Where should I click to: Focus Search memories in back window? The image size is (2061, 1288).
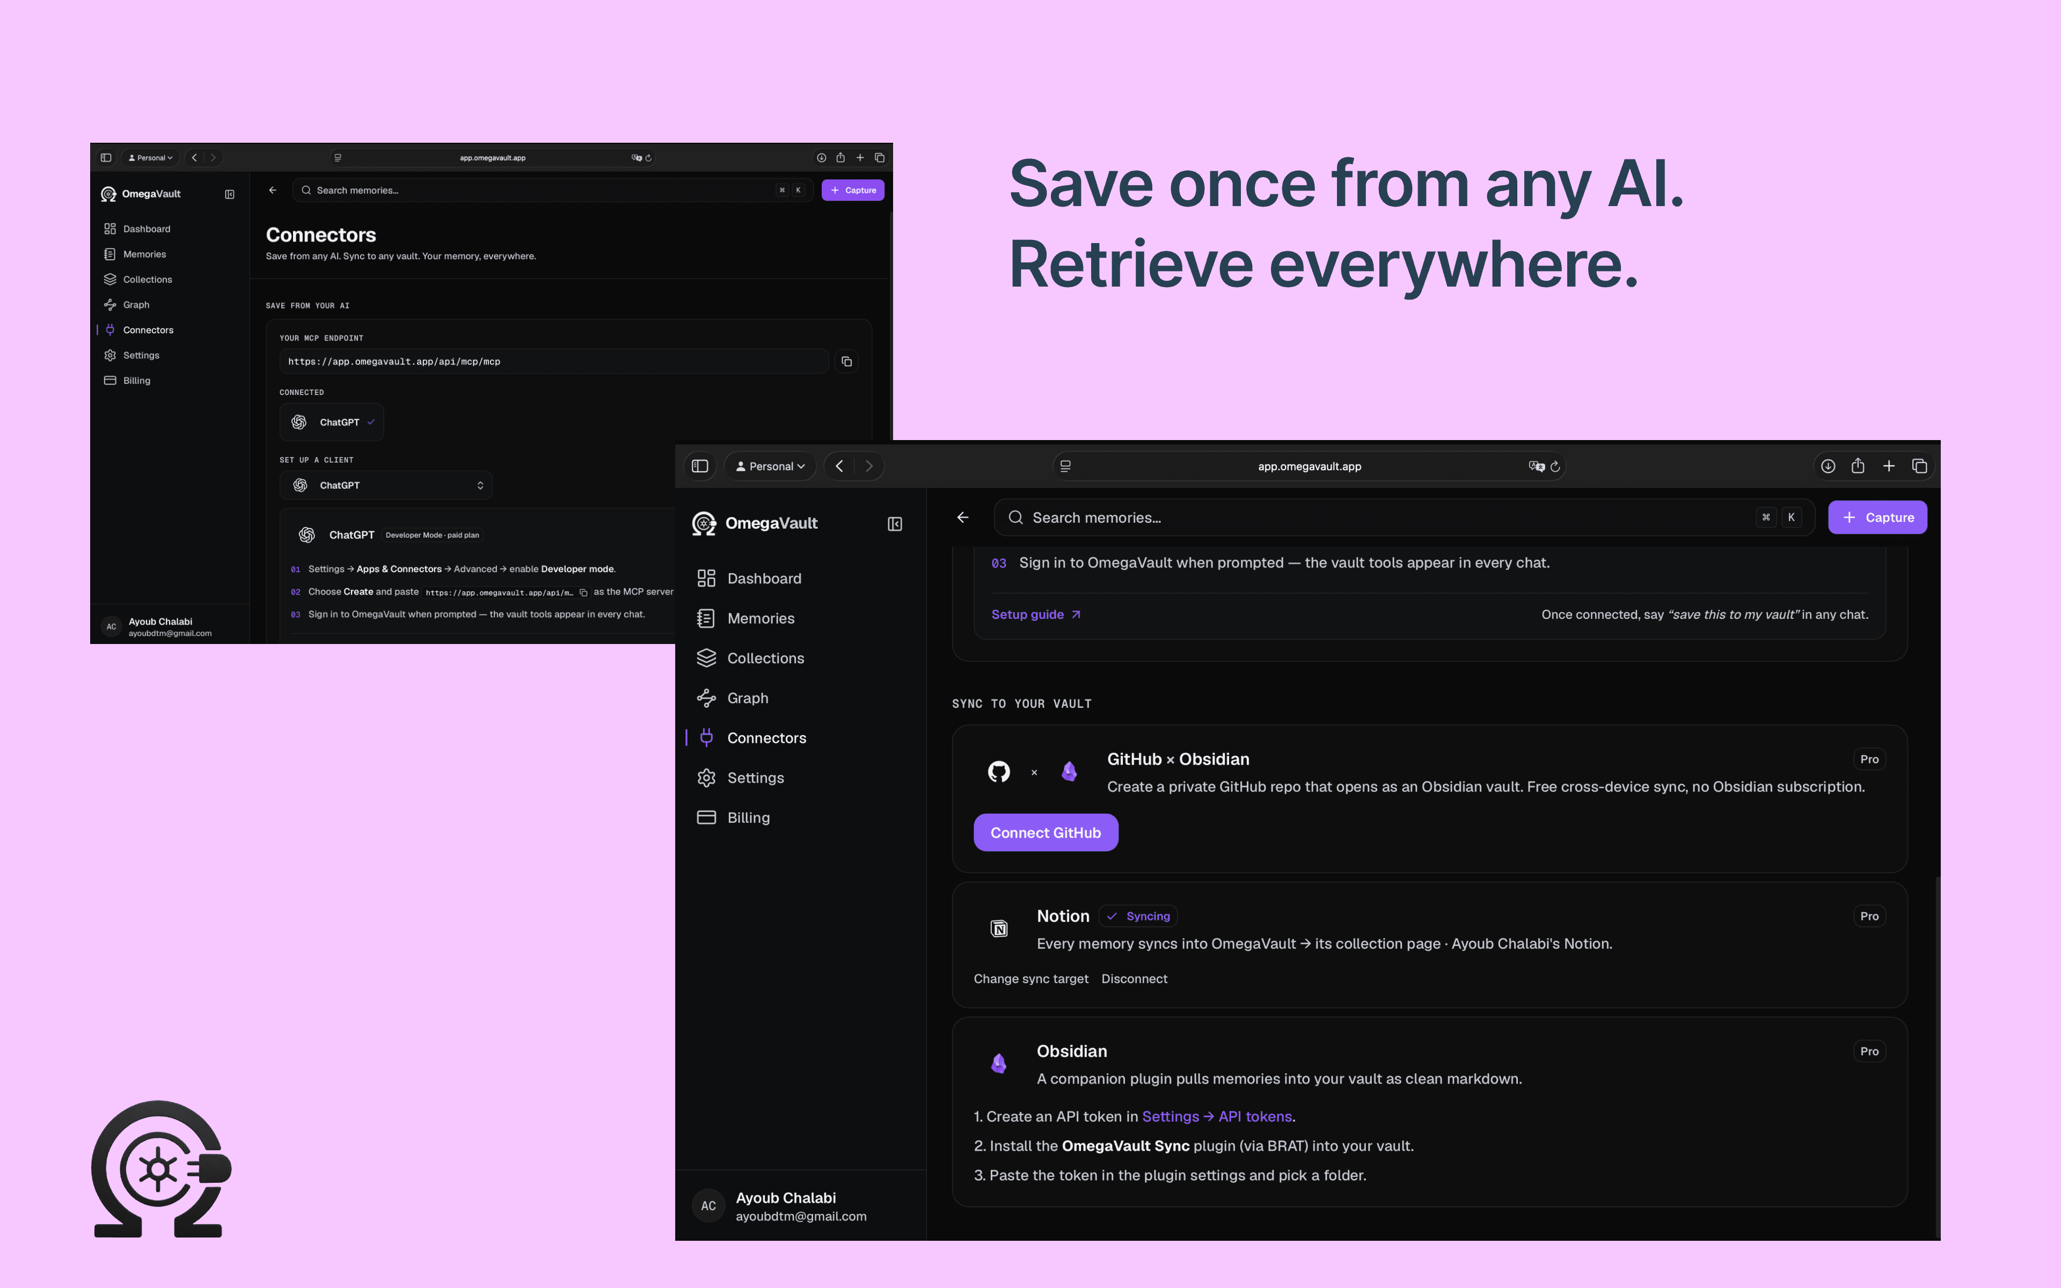coord(552,190)
